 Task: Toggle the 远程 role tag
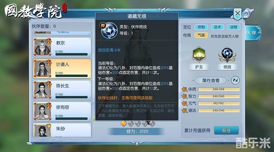click(x=234, y=27)
